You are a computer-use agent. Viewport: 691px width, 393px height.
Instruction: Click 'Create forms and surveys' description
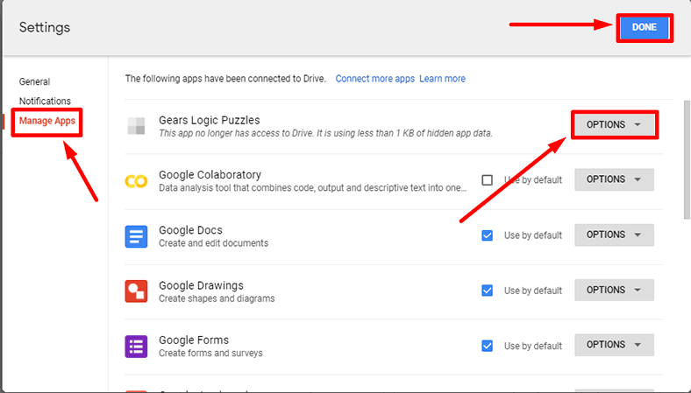point(210,354)
